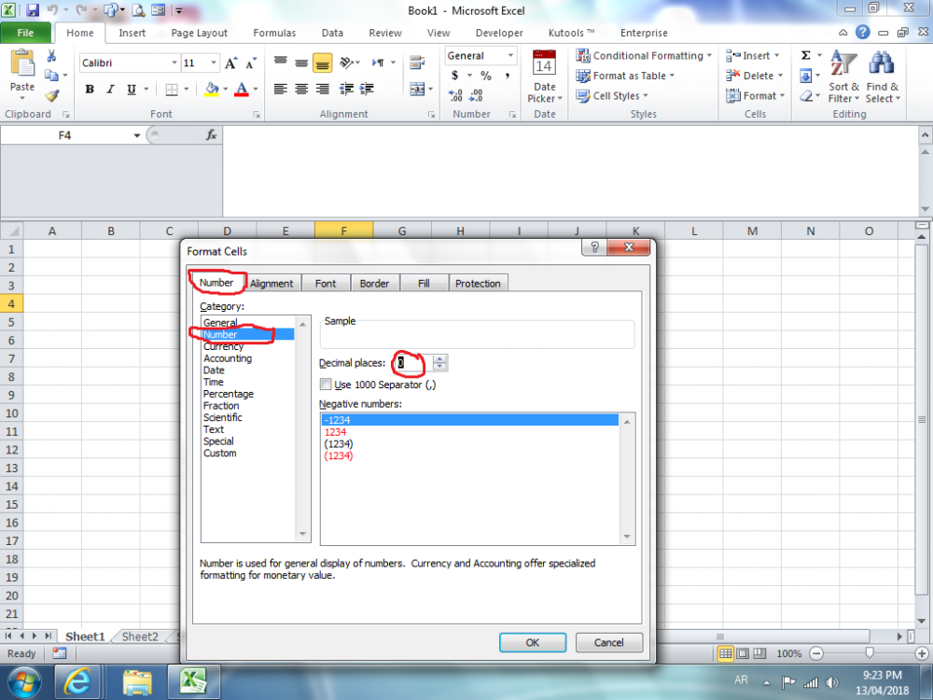Open Windows Explorer folder in taskbar
This screenshot has height=700, width=933.
click(x=137, y=682)
